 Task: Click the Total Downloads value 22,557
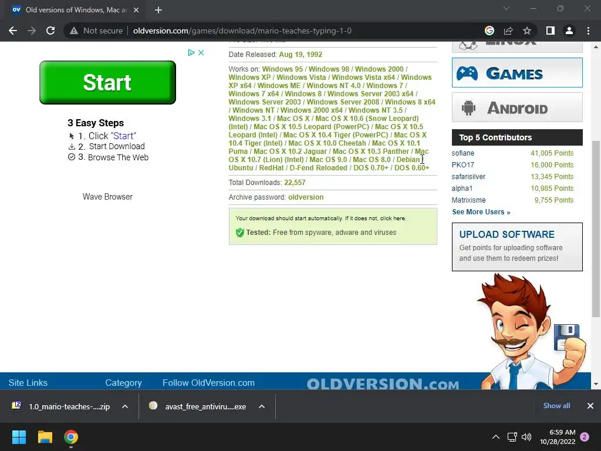click(x=295, y=183)
